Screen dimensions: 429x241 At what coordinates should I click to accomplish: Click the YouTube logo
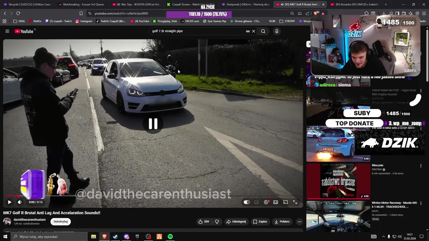(24, 31)
